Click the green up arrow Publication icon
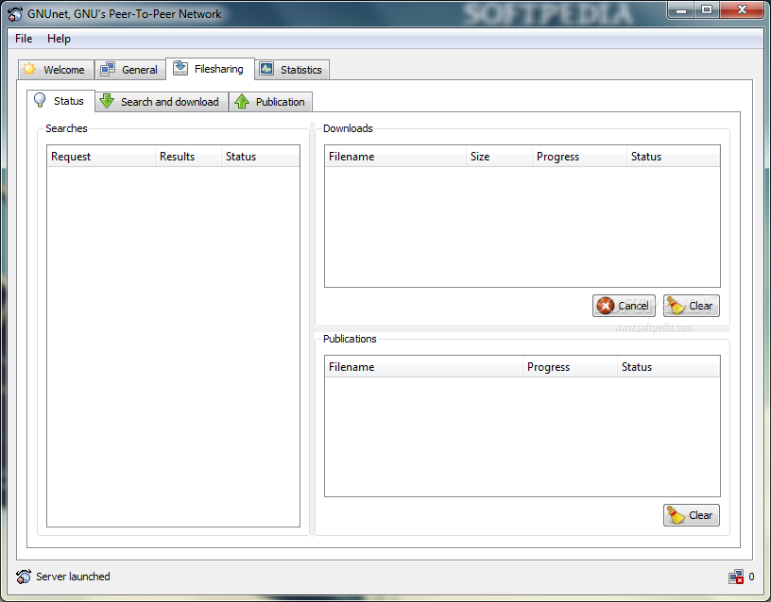This screenshot has height=602, width=771. pos(242,101)
